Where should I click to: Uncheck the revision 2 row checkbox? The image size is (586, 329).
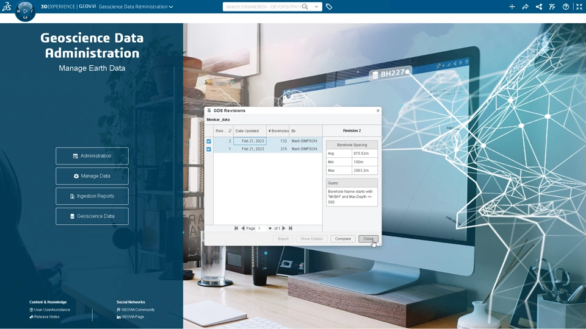209,141
